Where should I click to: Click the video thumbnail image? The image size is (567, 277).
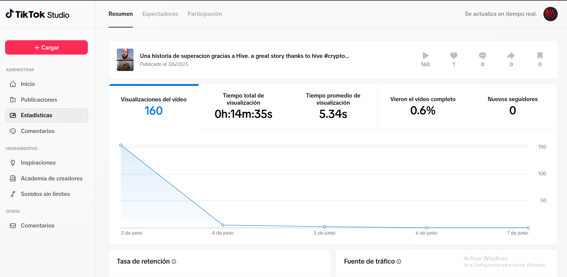click(x=125, y=60)
